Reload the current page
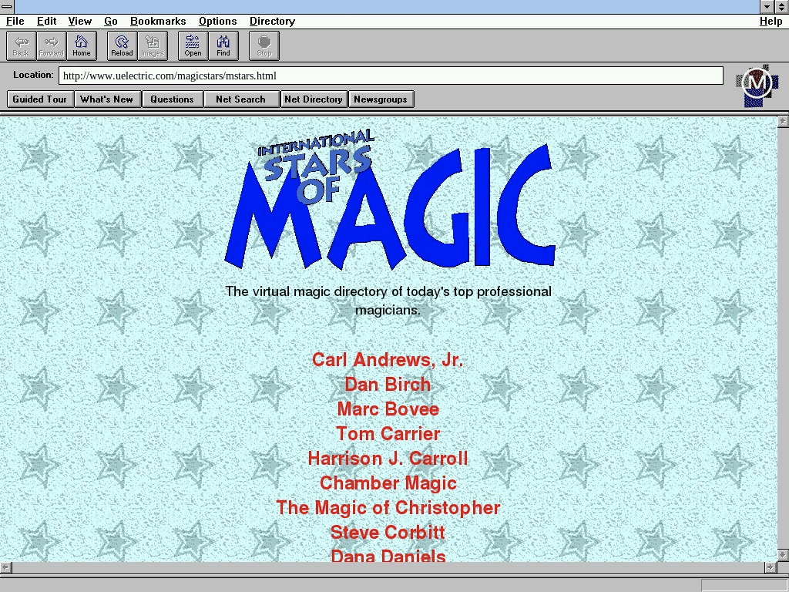Image resolution: width=789 pixels, height=592 pixels. click(122, 45)
